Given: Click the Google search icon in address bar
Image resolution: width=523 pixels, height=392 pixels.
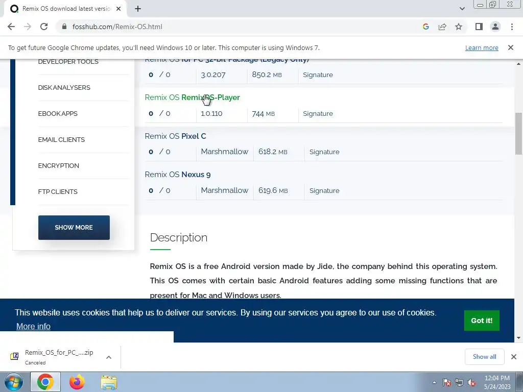Looking at the screenshot, I should click(425, 27).
